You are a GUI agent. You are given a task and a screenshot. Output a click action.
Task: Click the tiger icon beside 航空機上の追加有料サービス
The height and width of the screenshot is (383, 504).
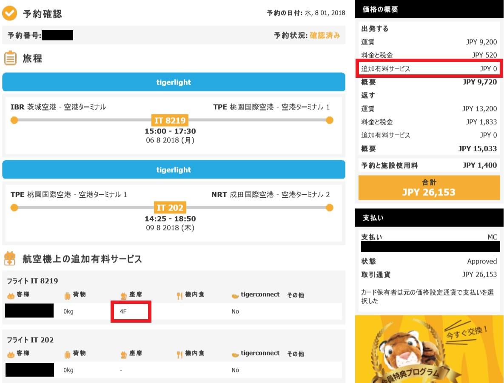tap(10, 258)
